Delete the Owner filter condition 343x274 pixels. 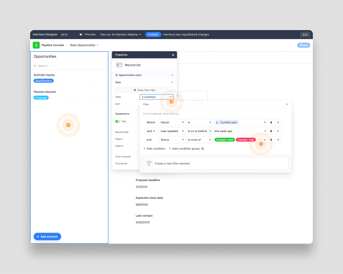pos(271,122)
